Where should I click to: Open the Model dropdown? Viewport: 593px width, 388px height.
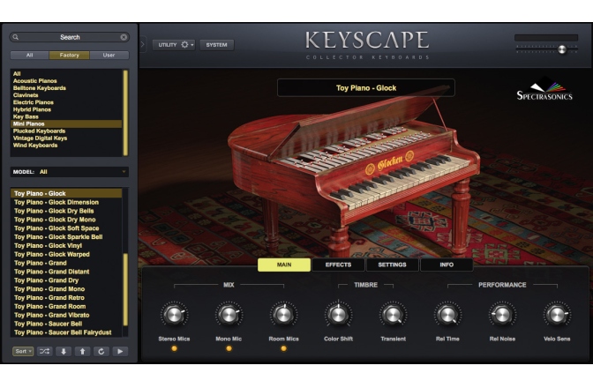point(70,172)
